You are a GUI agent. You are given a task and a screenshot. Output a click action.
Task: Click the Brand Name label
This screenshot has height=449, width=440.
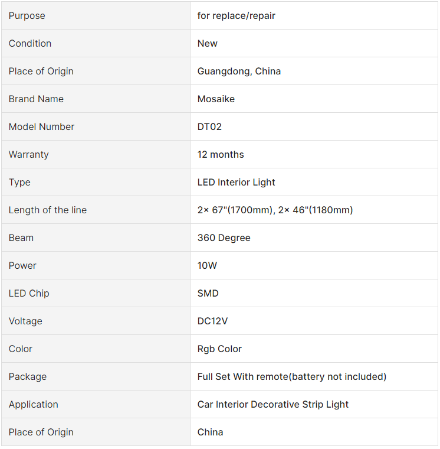pyautogui.click(x=36, y=99)
